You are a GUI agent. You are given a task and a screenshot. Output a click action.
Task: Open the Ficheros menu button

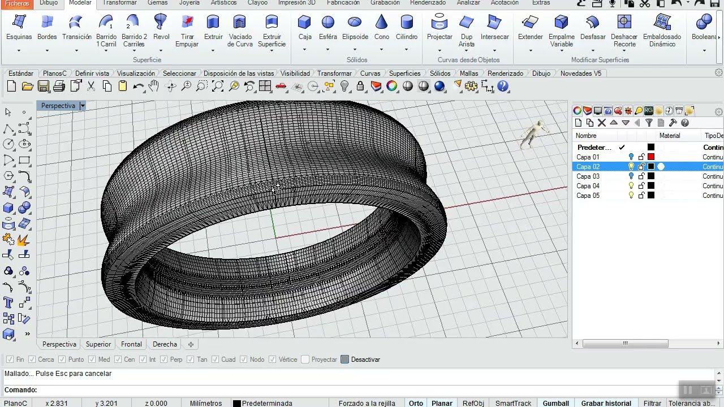(17, 3)
